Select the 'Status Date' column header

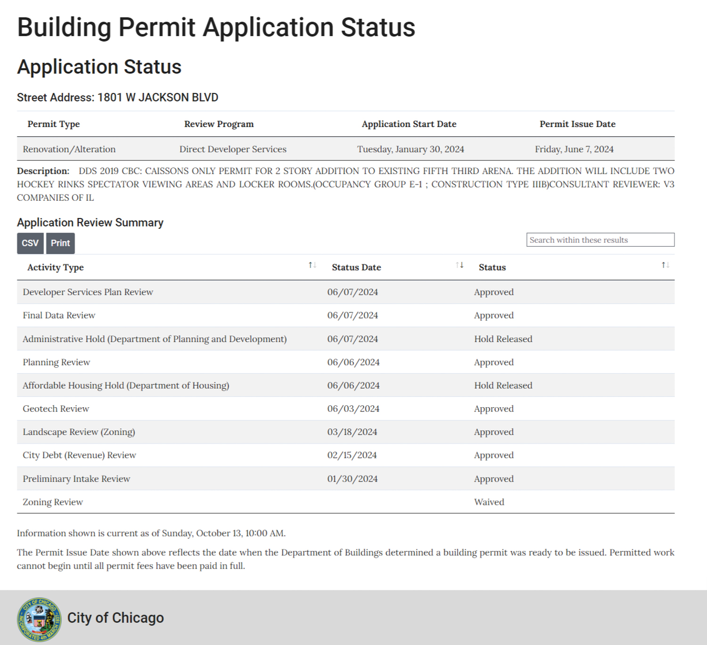(356, 268)
